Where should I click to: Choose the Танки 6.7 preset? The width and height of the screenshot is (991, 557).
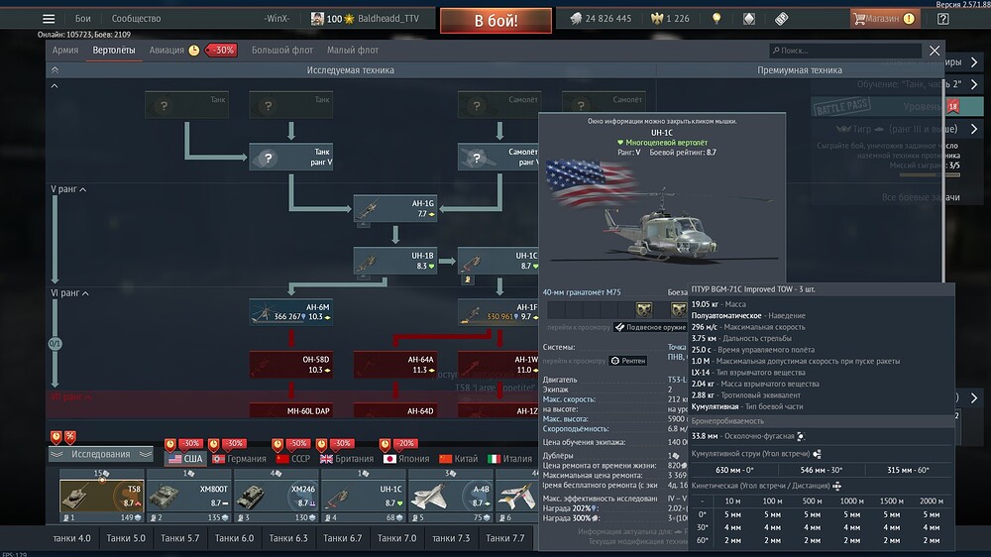343,538
